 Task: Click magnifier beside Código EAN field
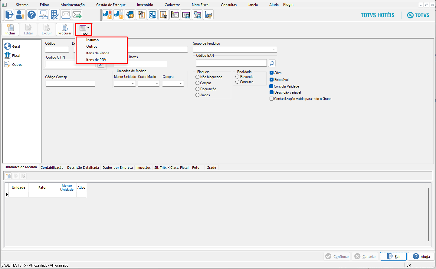272,63
